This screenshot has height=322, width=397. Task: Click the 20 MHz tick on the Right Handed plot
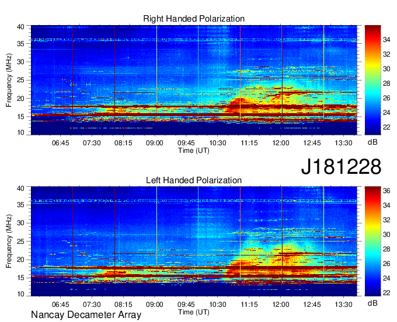click(21, 99)
